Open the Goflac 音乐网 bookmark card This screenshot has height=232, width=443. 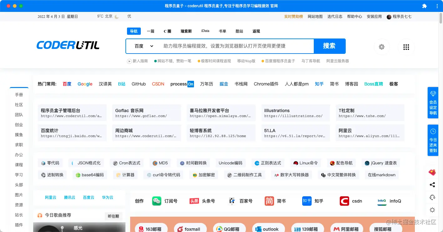click(147, 113)
